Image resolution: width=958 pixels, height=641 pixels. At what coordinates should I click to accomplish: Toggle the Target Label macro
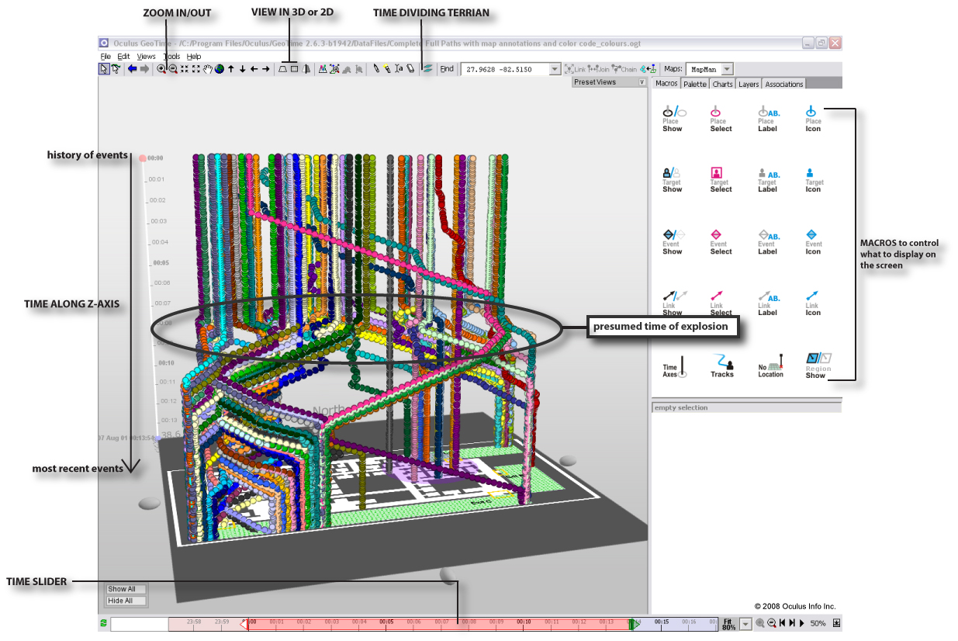pyautogui.click(x=768, y=180)
